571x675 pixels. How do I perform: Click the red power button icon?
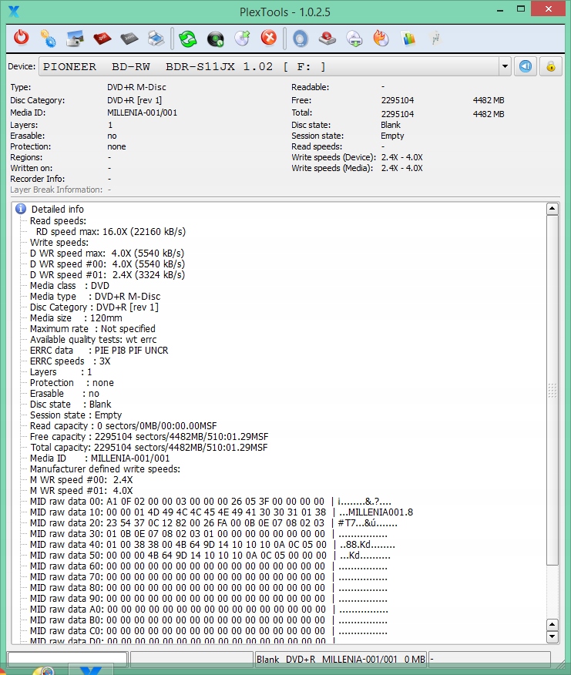point(22,37)
